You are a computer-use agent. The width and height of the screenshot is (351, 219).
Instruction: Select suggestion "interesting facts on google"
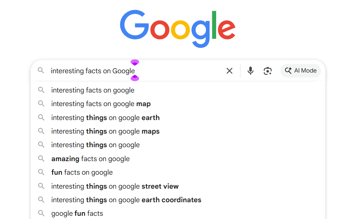pos(93,90)
